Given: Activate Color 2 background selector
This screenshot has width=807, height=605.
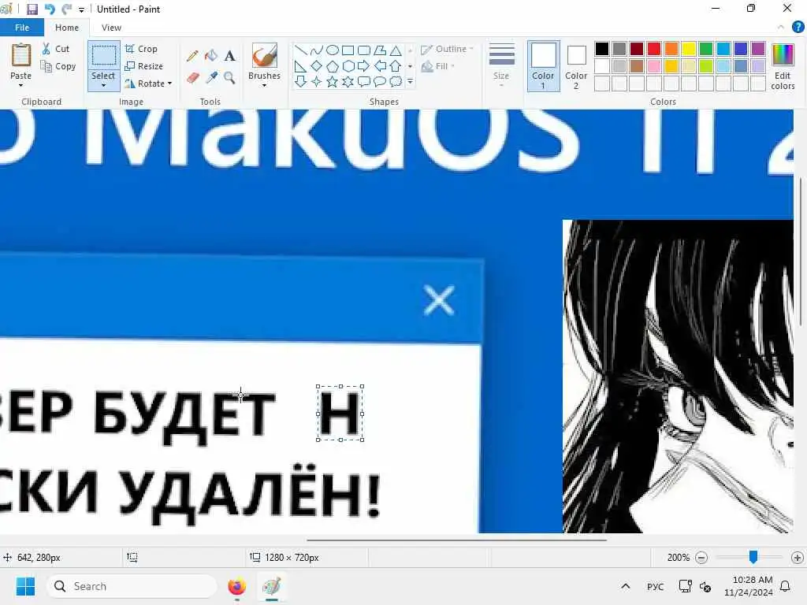Looking at the screenshot, I should coord(576,66).
